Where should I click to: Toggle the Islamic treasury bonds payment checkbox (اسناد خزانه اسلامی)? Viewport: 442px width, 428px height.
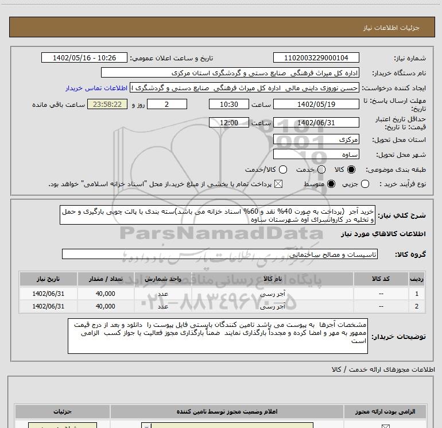coord(278,184)
